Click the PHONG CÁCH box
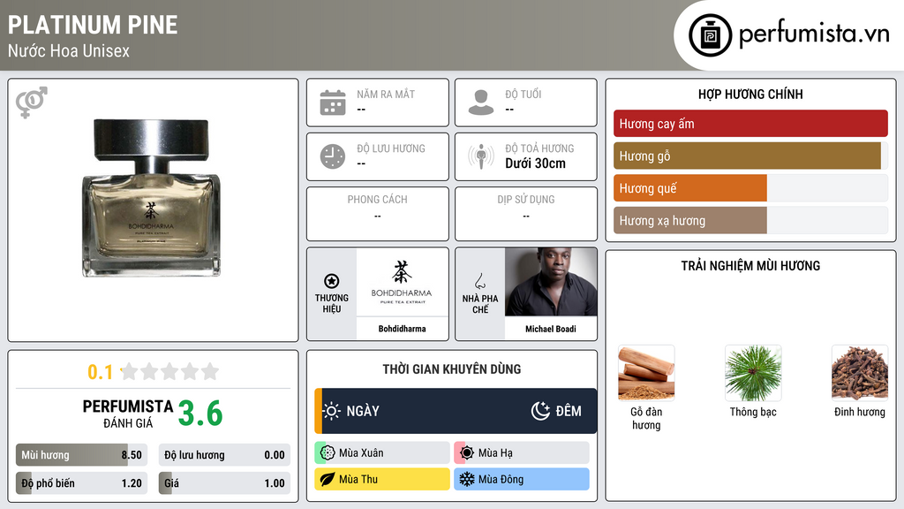The image size is (904, 509). click(x=378, y=214)
